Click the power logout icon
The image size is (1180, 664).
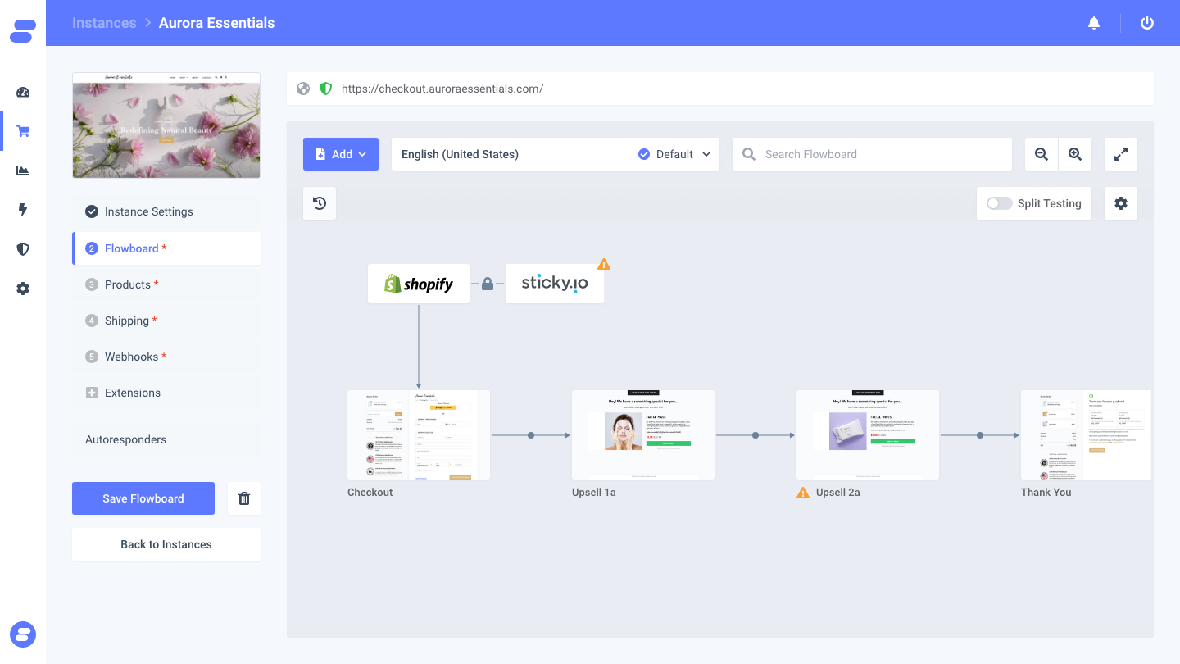(x=1147, y=23)
